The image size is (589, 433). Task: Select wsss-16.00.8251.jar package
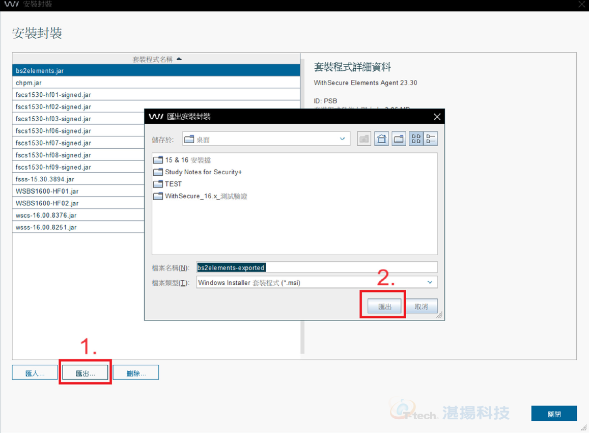pyautogui.click(x=78, y=227)
